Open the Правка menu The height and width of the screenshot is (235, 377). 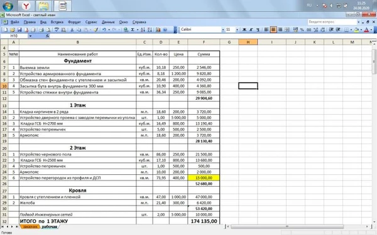point(30,22)
